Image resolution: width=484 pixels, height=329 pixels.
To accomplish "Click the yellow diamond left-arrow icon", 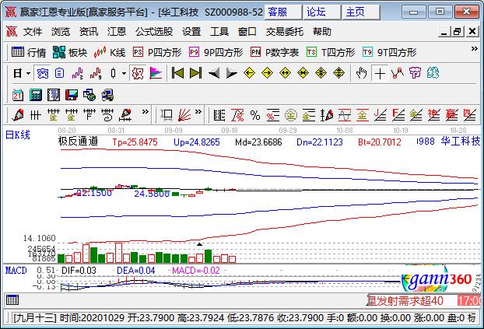I will [249, 73].
